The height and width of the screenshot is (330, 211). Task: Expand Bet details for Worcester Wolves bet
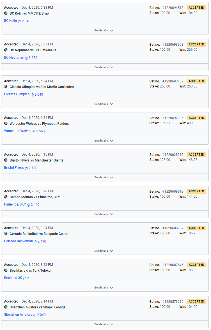[x=104, y=140]
